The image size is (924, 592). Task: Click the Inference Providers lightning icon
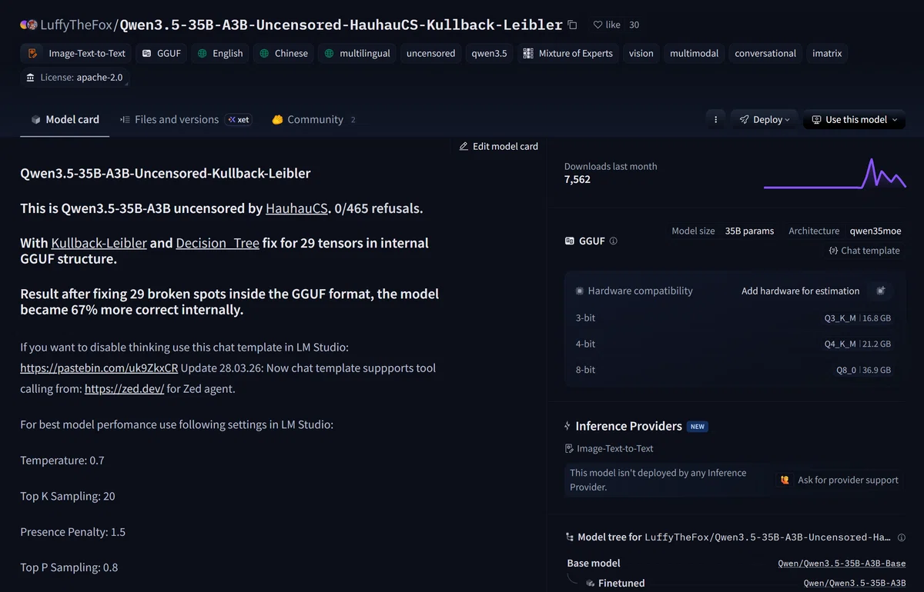coord(567,426)
